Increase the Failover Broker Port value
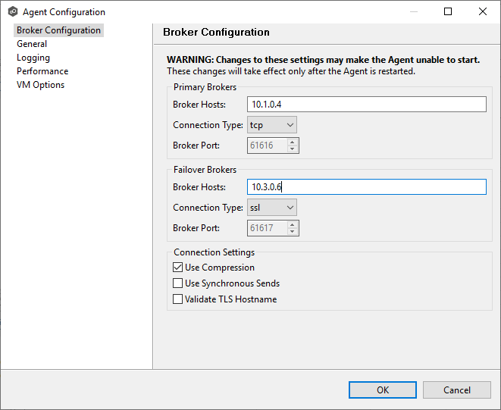The height and width of the screenshot is (410, 501). pos(293,224)
